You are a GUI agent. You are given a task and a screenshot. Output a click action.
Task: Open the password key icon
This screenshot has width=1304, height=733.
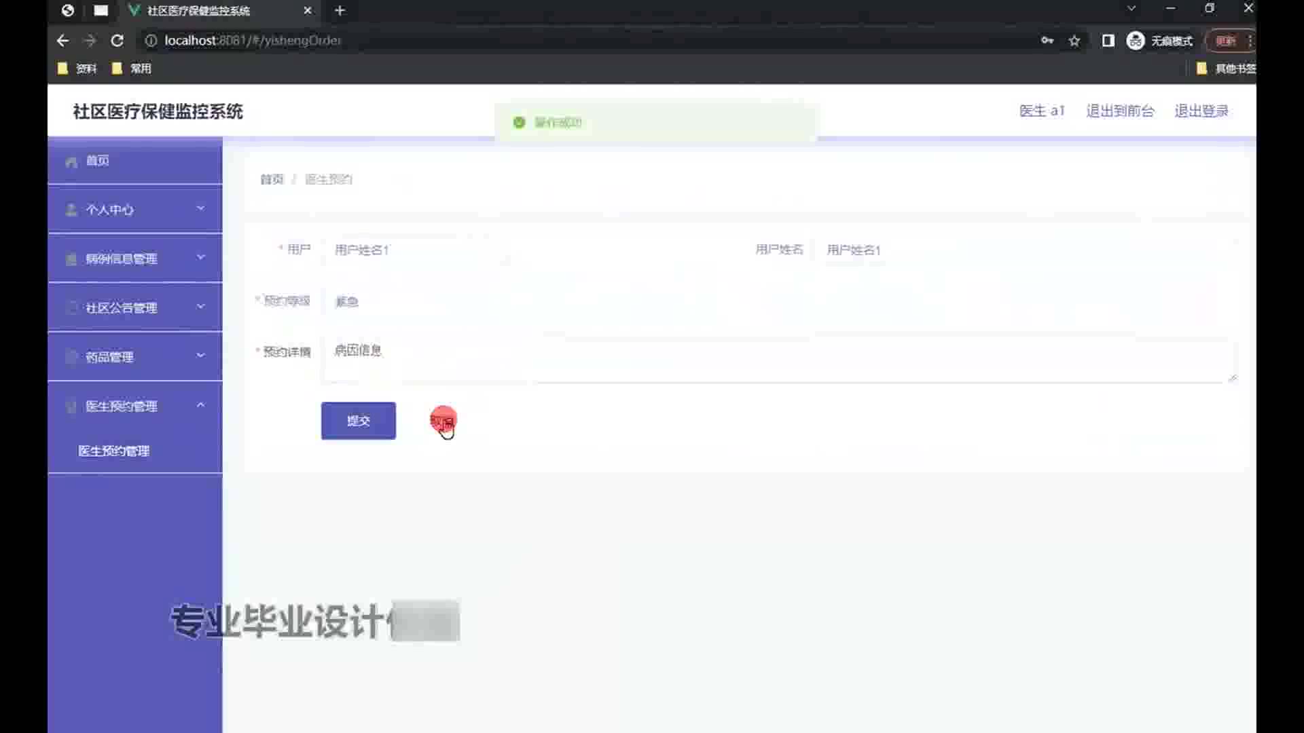pos(1047,41)
